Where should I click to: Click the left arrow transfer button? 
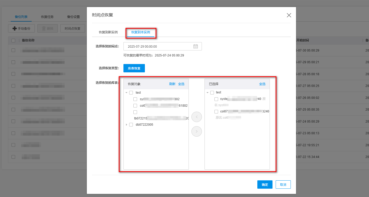197,117
